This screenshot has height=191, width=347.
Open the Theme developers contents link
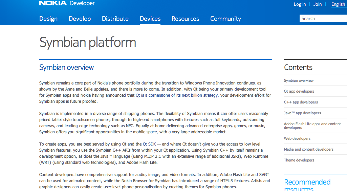pos(299,160)
